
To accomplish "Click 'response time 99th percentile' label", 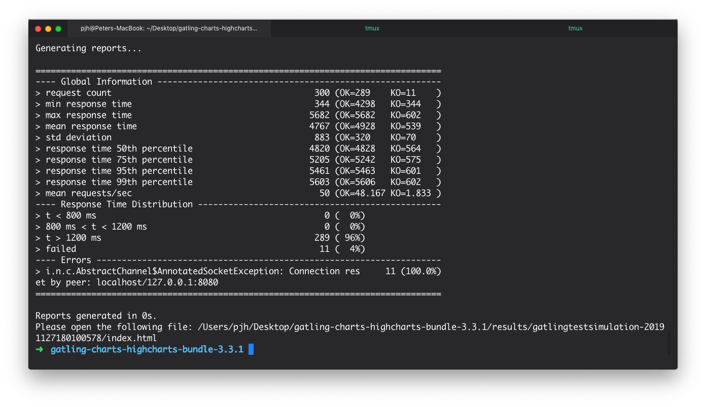I will pos(119,182).
